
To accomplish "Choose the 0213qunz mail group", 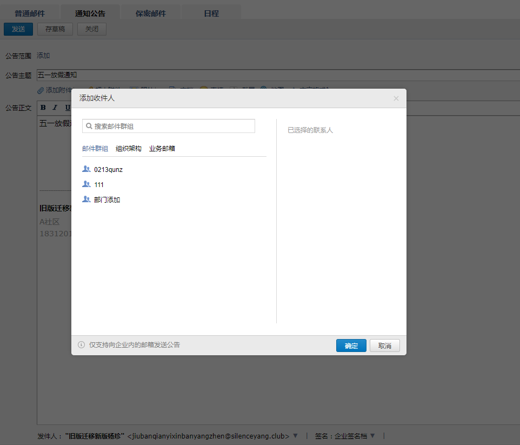I will coord(108,170).
